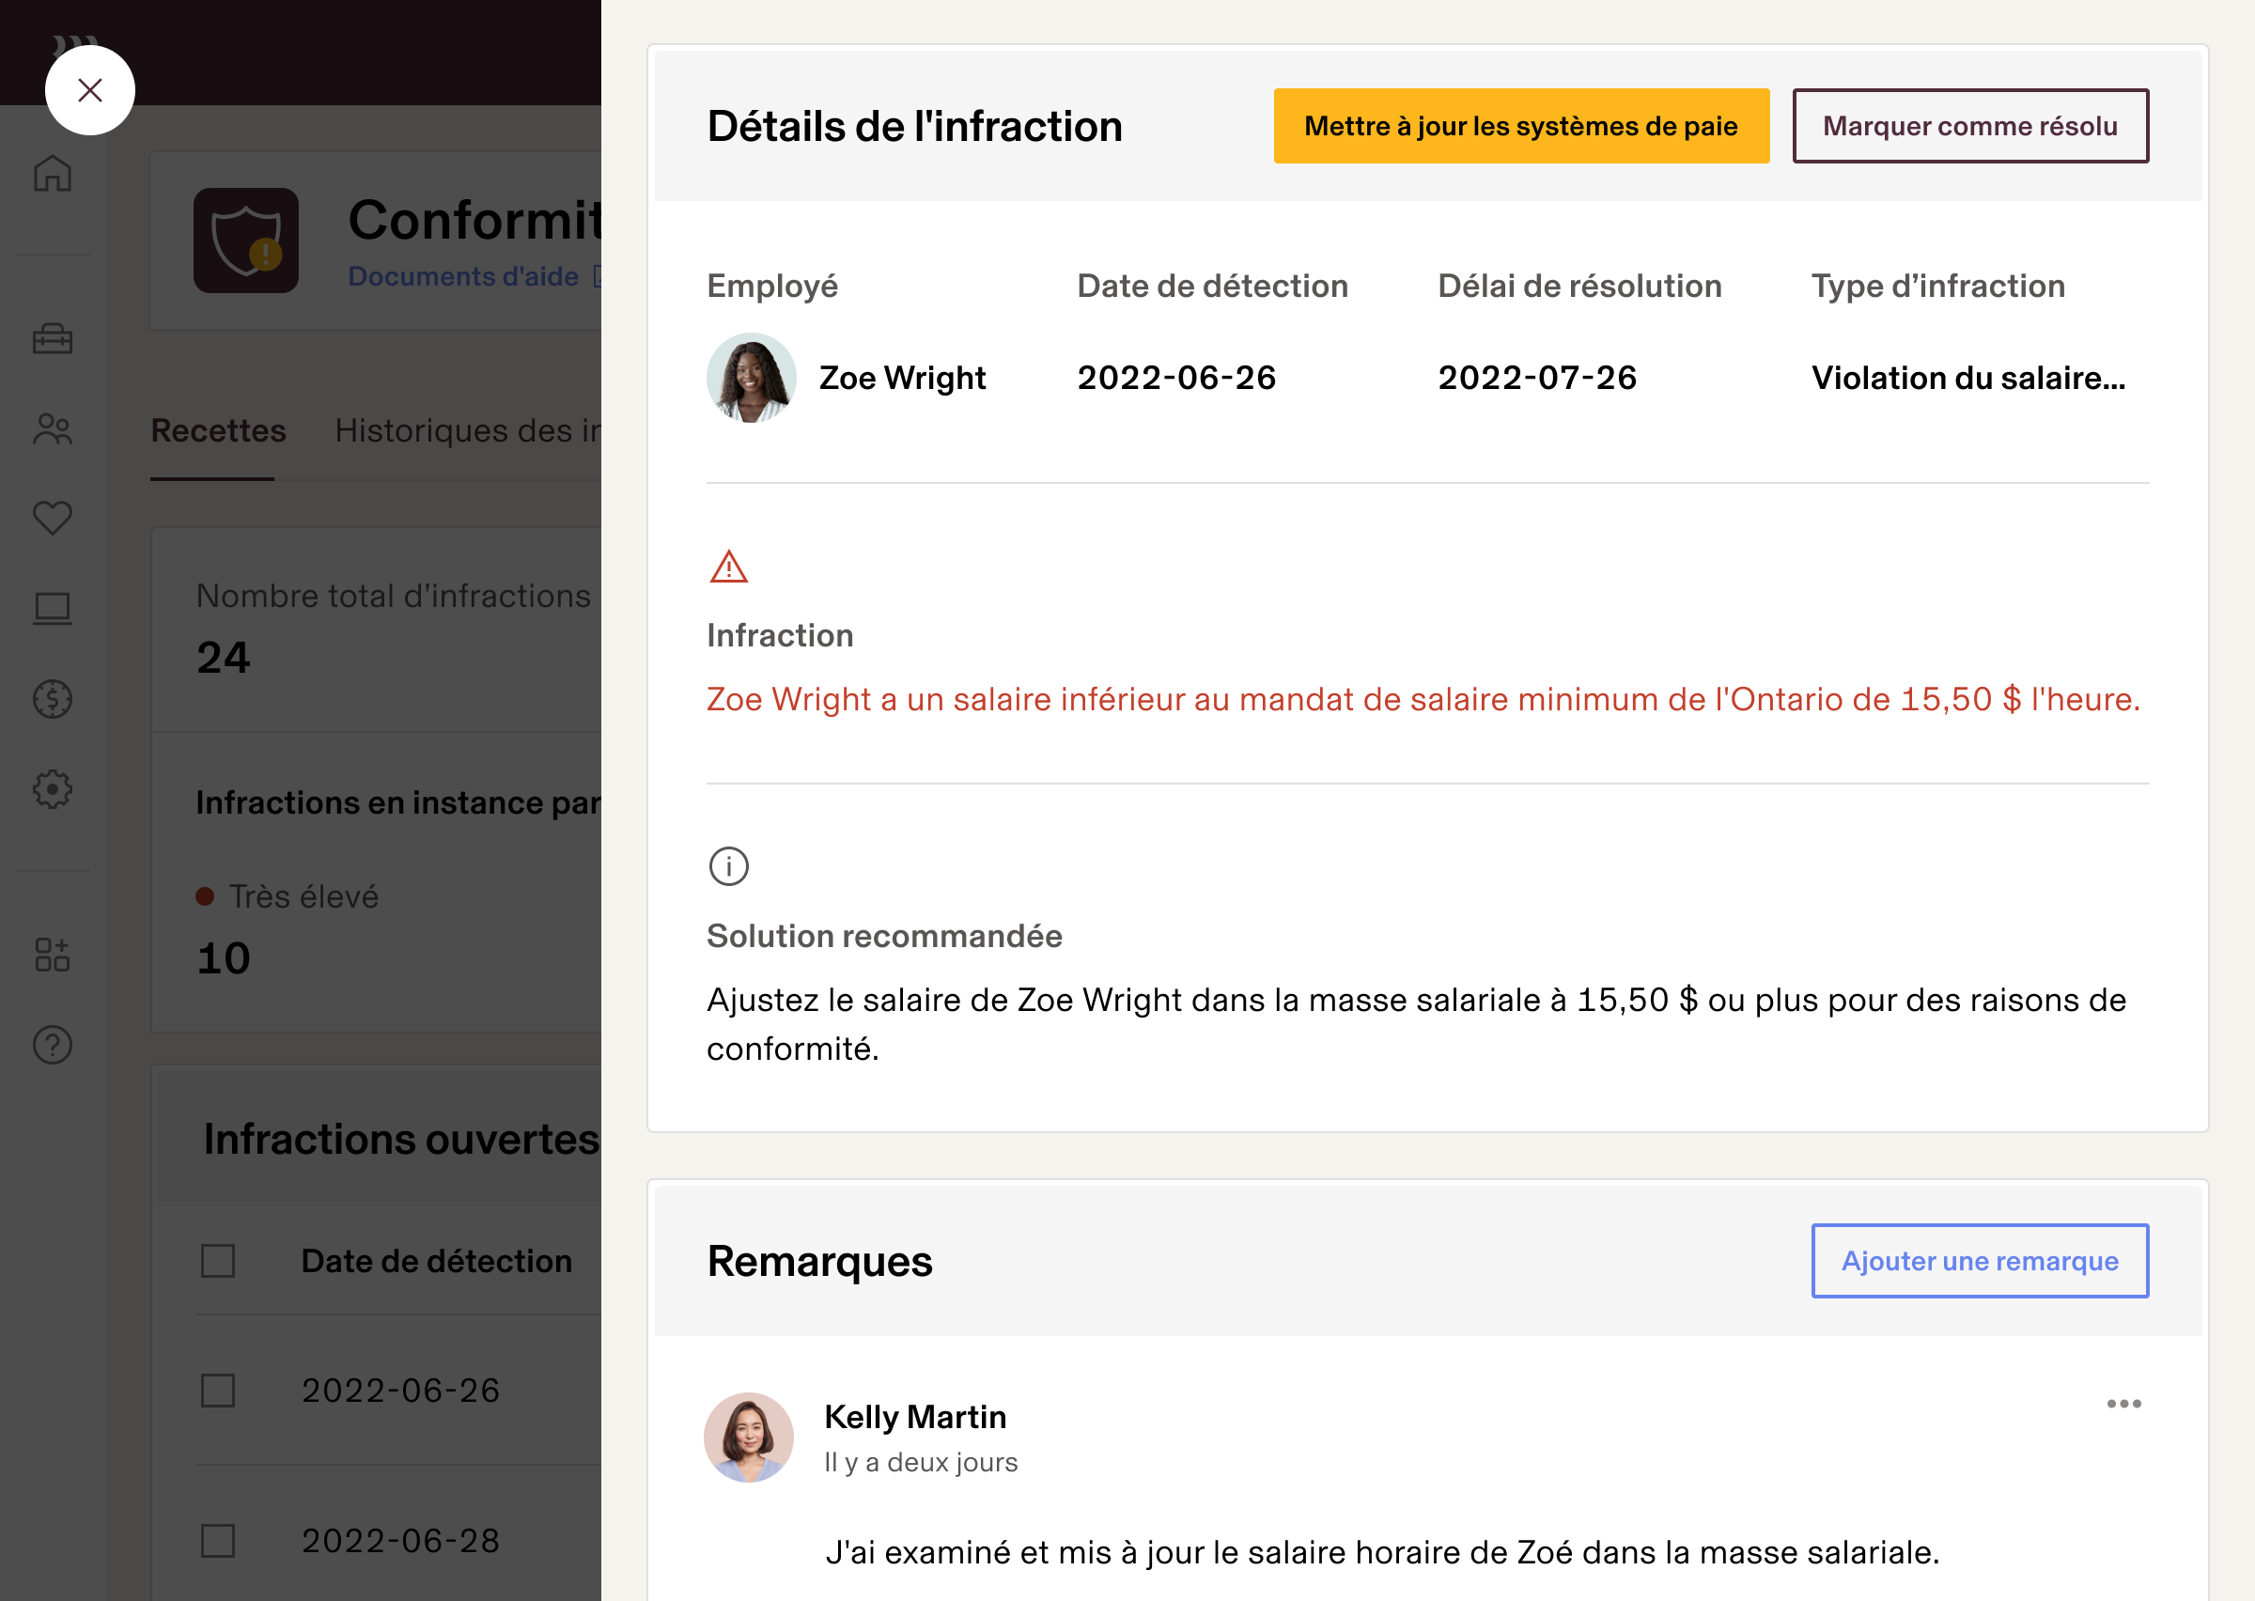Select the laptop (devices) sidebar icon

[53, 607]
